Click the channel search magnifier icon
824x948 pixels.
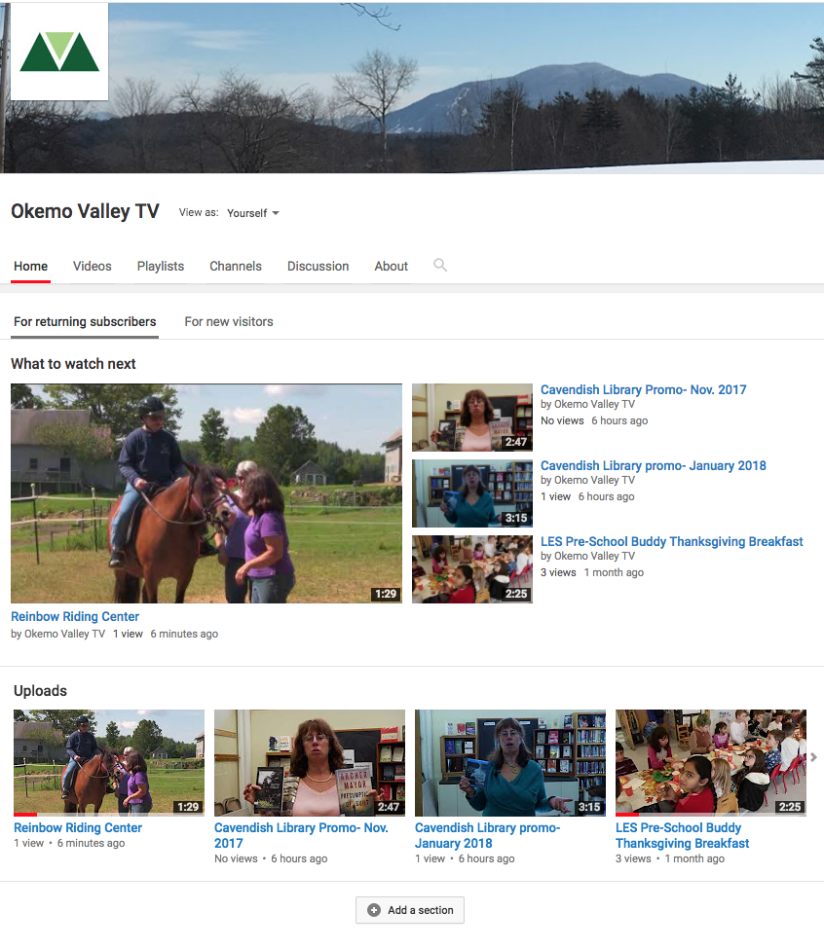(440, 265)
